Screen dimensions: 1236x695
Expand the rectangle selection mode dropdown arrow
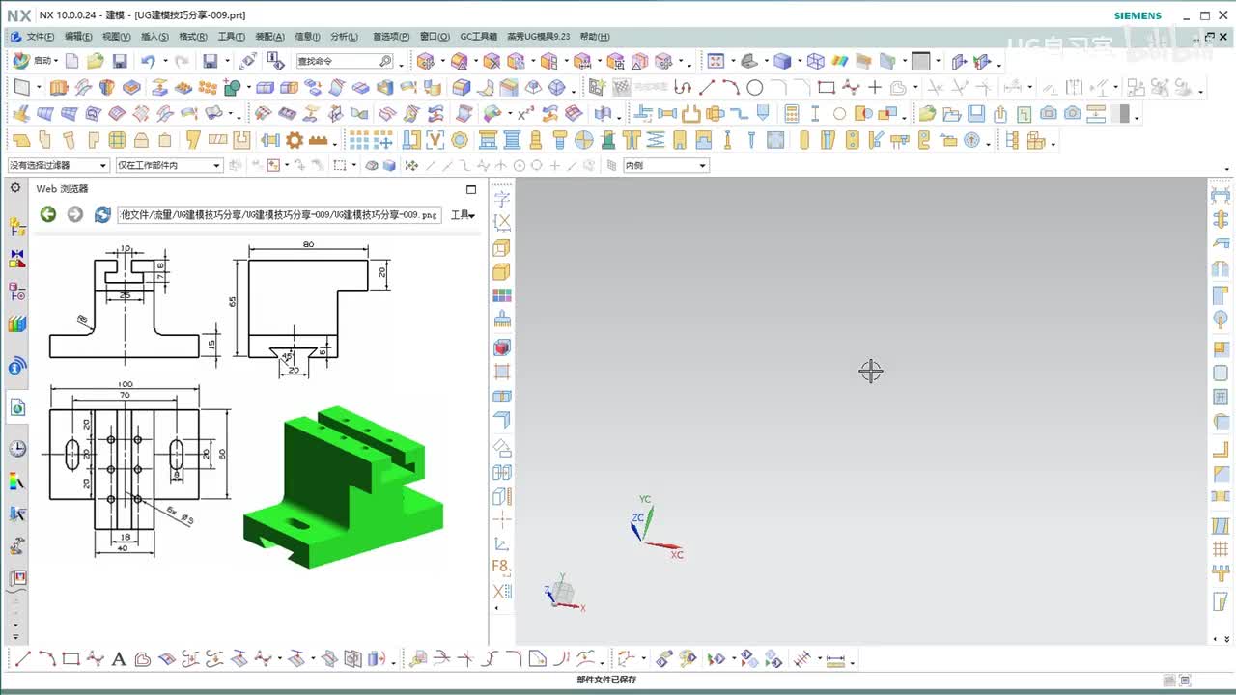point(354,165)
